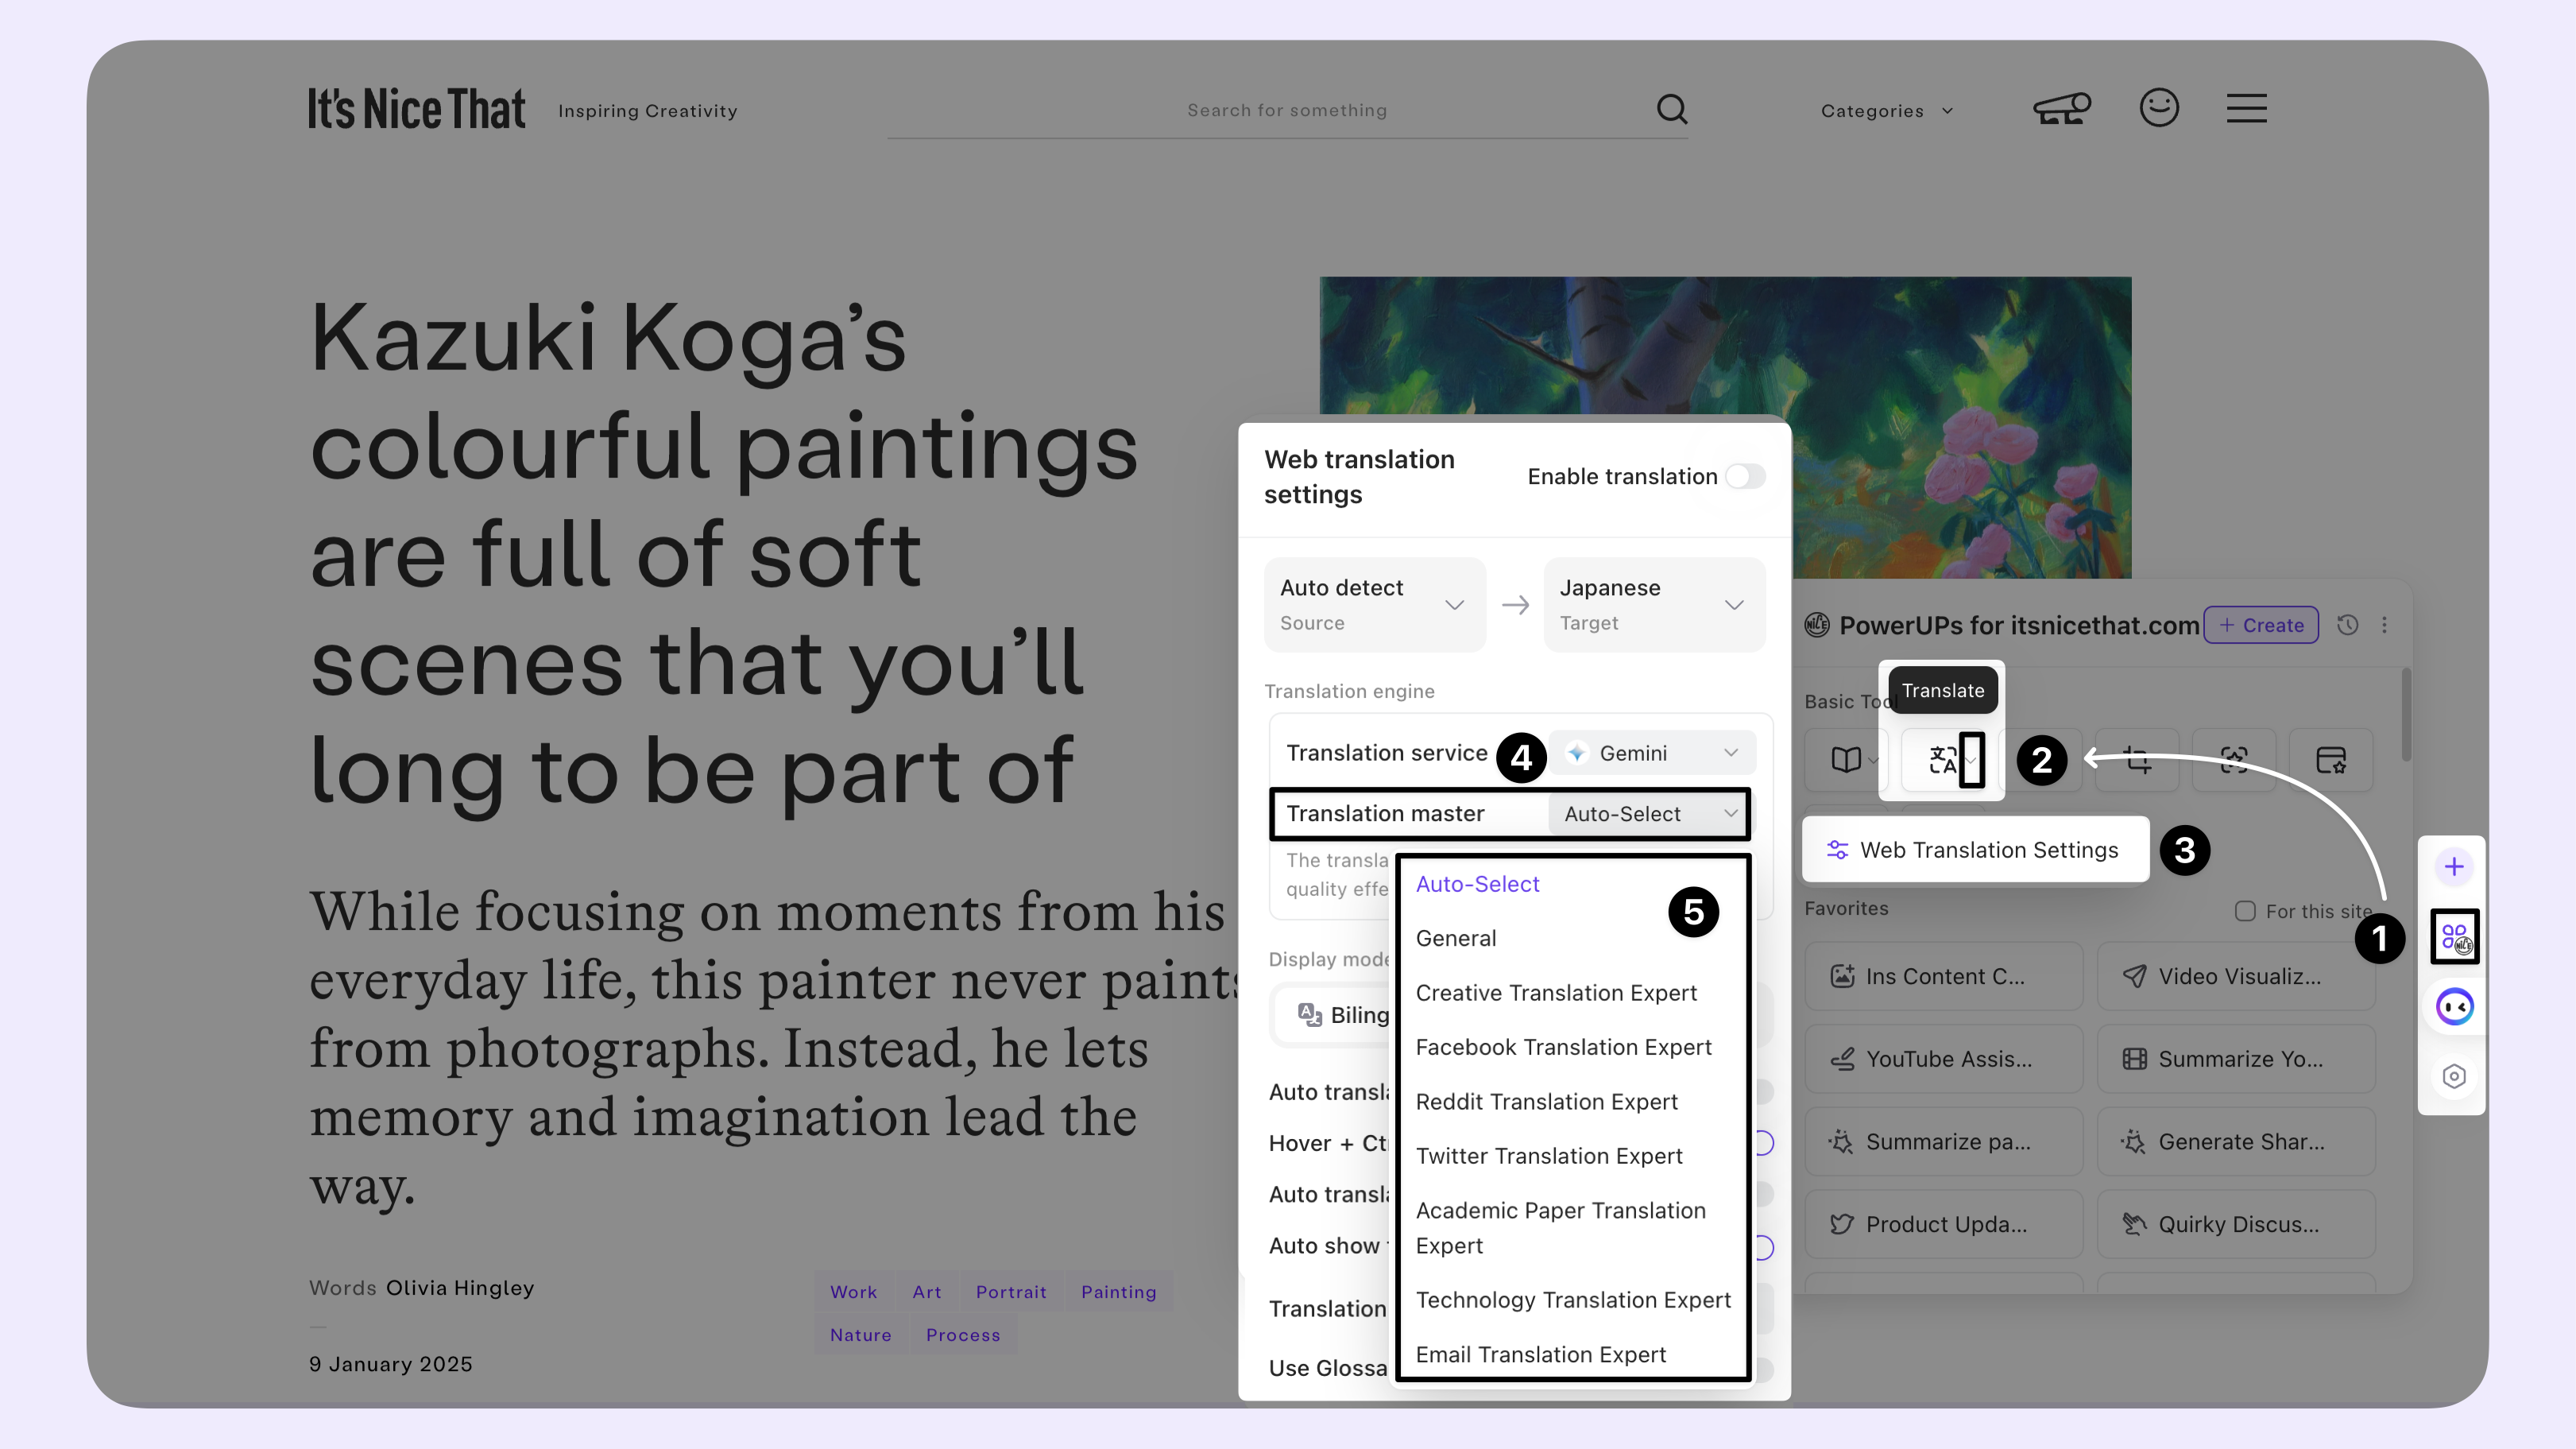Click the plus icon in sidebar

(x=2453, y=867)
